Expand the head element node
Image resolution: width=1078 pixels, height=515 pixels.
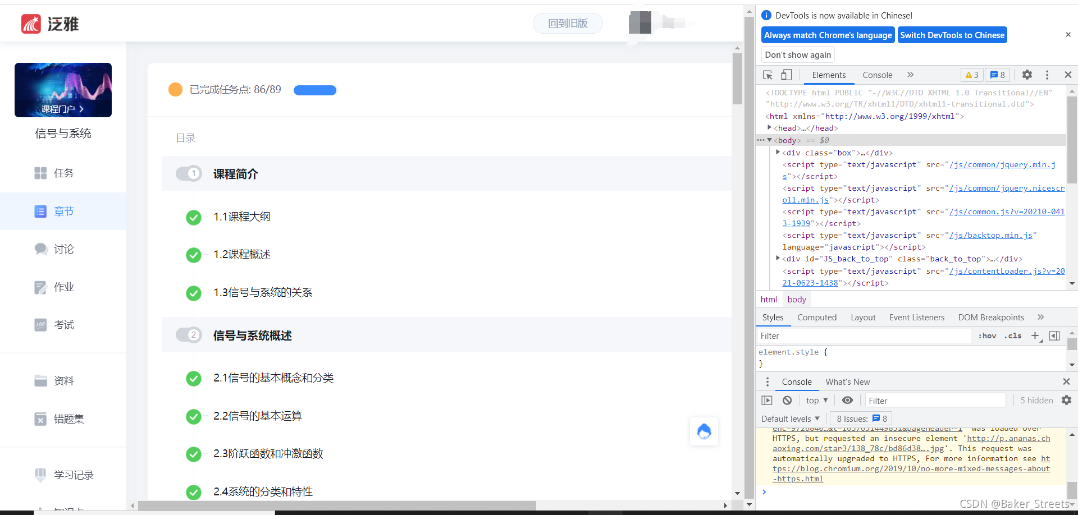[769, 128]
